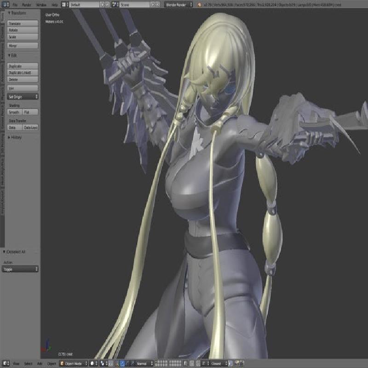This screenshot has height=368, width=368.
Task: Enable the translate manipulator arrow icon
Action: [x=122, y=363]
